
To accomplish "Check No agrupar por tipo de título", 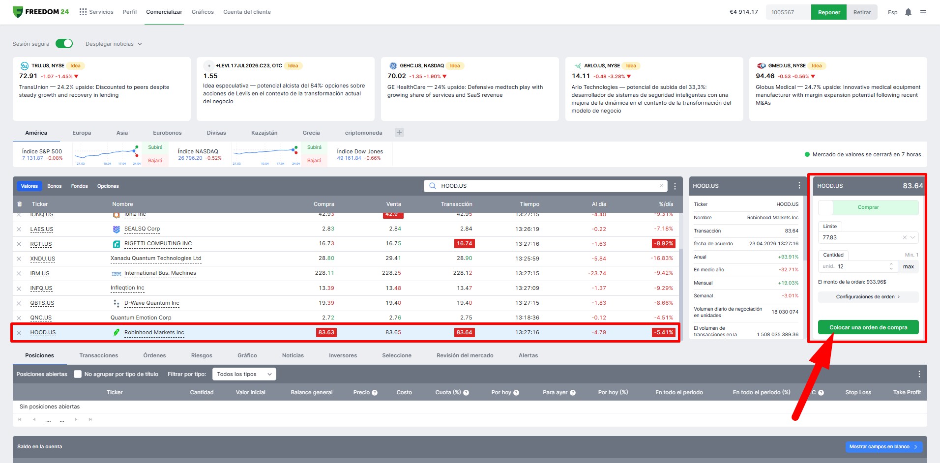I will [x=78, y=374].
